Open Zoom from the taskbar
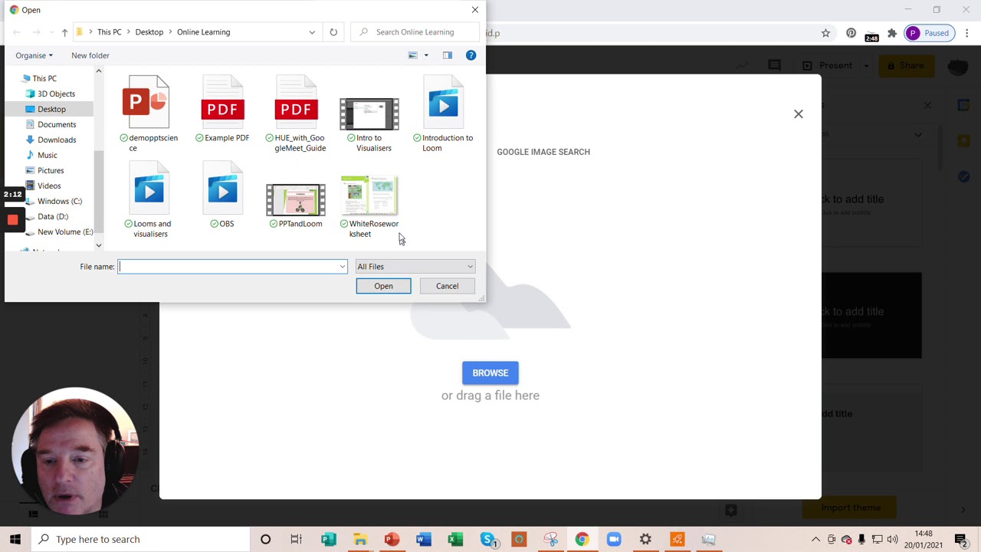The width and height of the screenshot is (981, 552). 614,539
